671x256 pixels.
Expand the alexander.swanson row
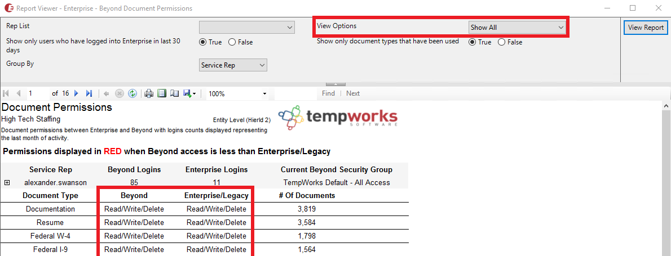(x=7, y=183)
